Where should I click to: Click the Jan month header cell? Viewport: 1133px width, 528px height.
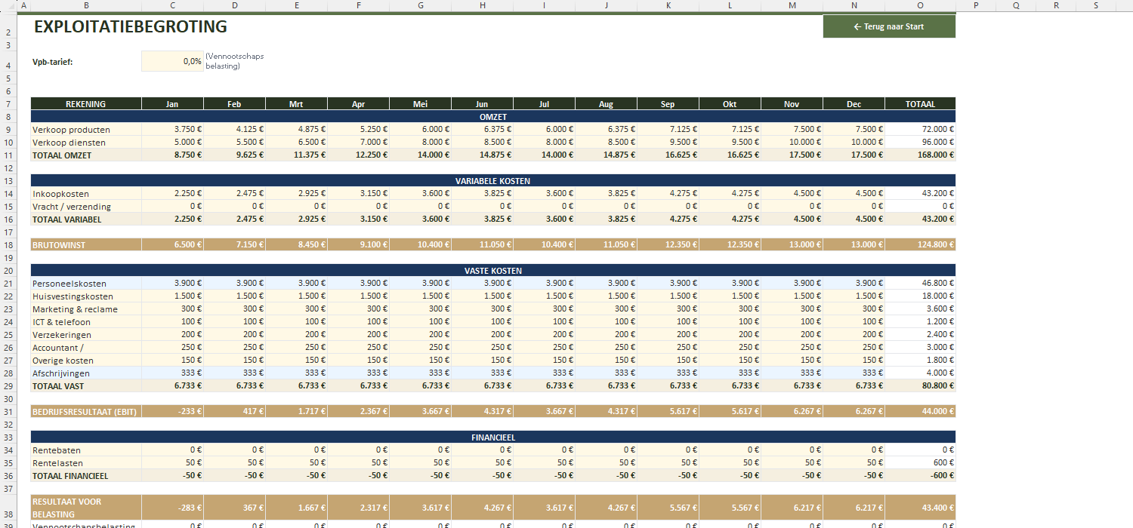pyautogui.click(x=173, y=104)
